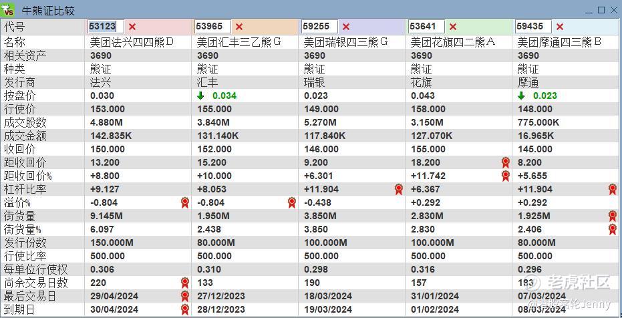Click the award badge beside 2.406

[613, 229]
